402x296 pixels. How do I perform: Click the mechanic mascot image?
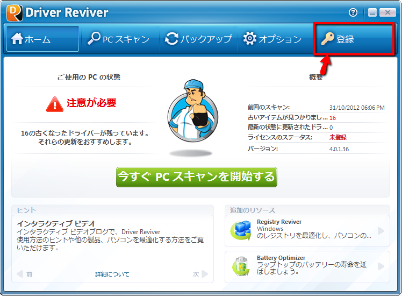[x=193, y=111]
